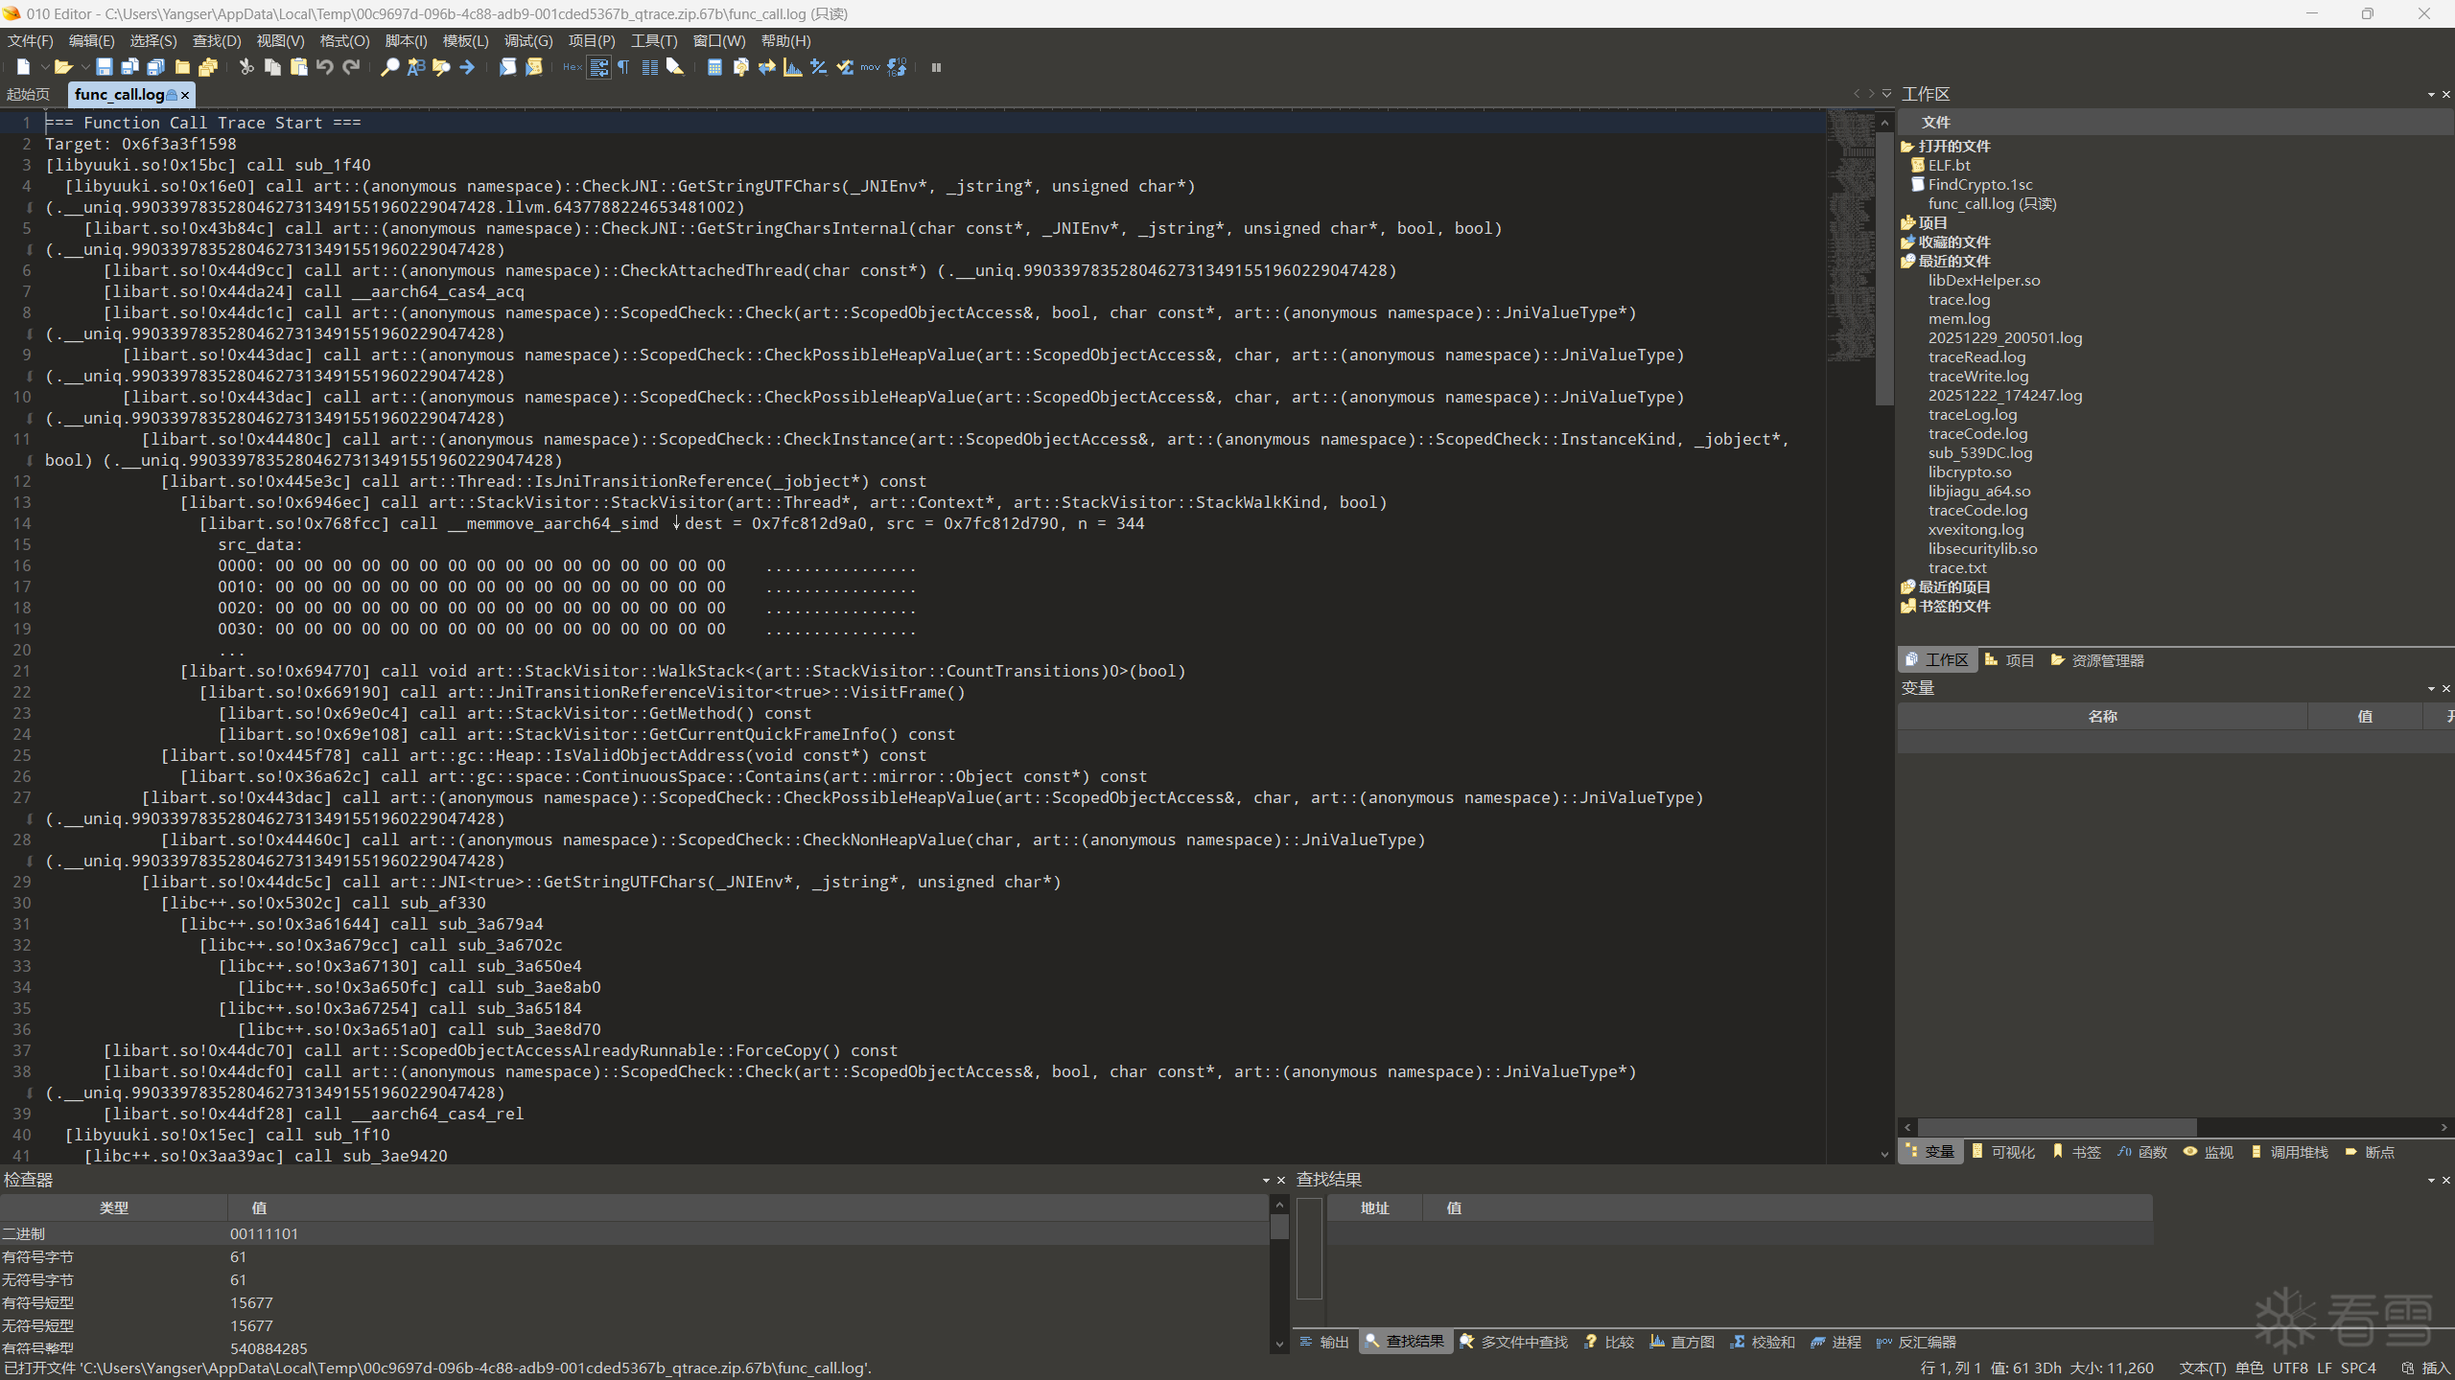Viewport: 2455px width, 1380px height.
Task: Toggle show whitespace pilcrow button
Action: click(623, 67)
